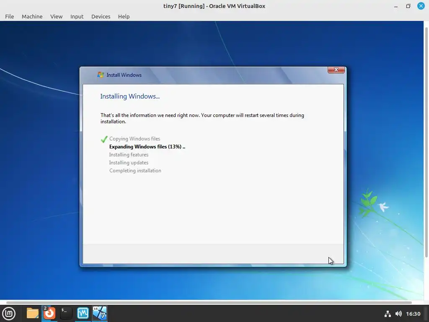
Task: Click the volume speaker tray icon
Action: (x=399, y=314)
